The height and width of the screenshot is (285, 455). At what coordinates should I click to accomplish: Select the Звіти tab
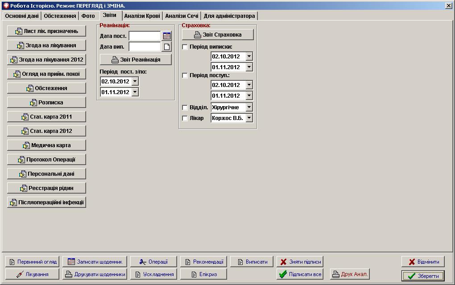click(x=110, y=15)
